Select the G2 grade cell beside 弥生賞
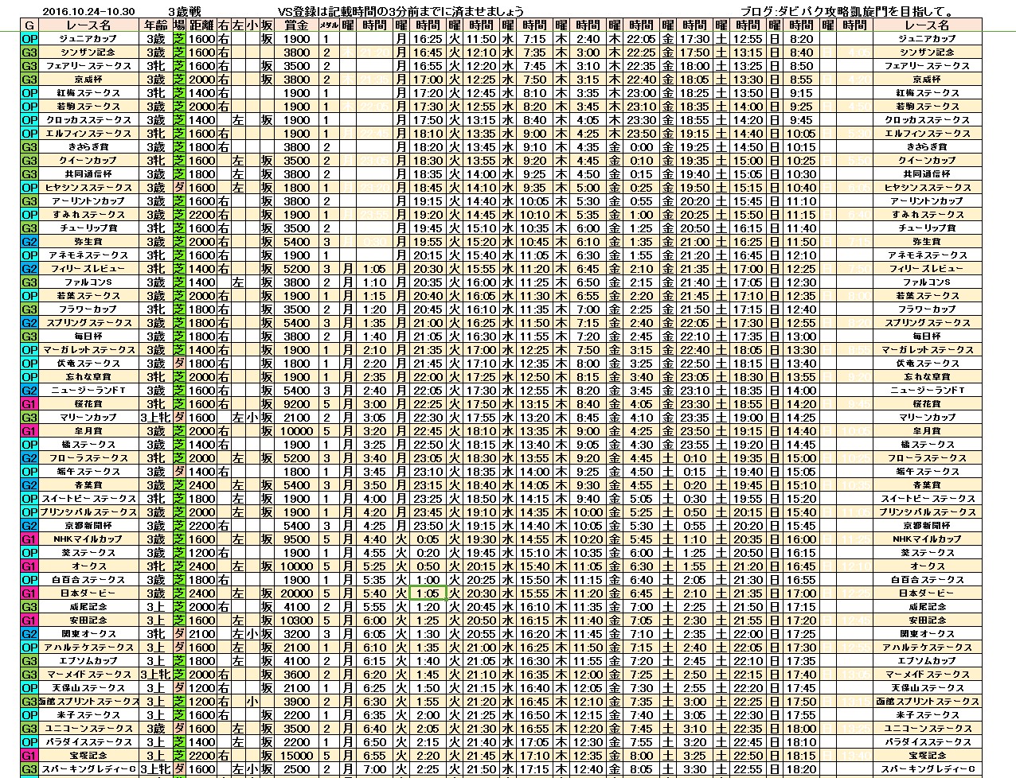 pyautogui.click(x=29, y=242)
